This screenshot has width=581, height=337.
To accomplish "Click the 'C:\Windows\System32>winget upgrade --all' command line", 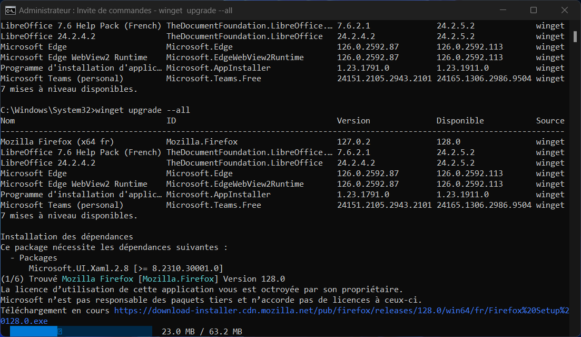I will 95,110.
